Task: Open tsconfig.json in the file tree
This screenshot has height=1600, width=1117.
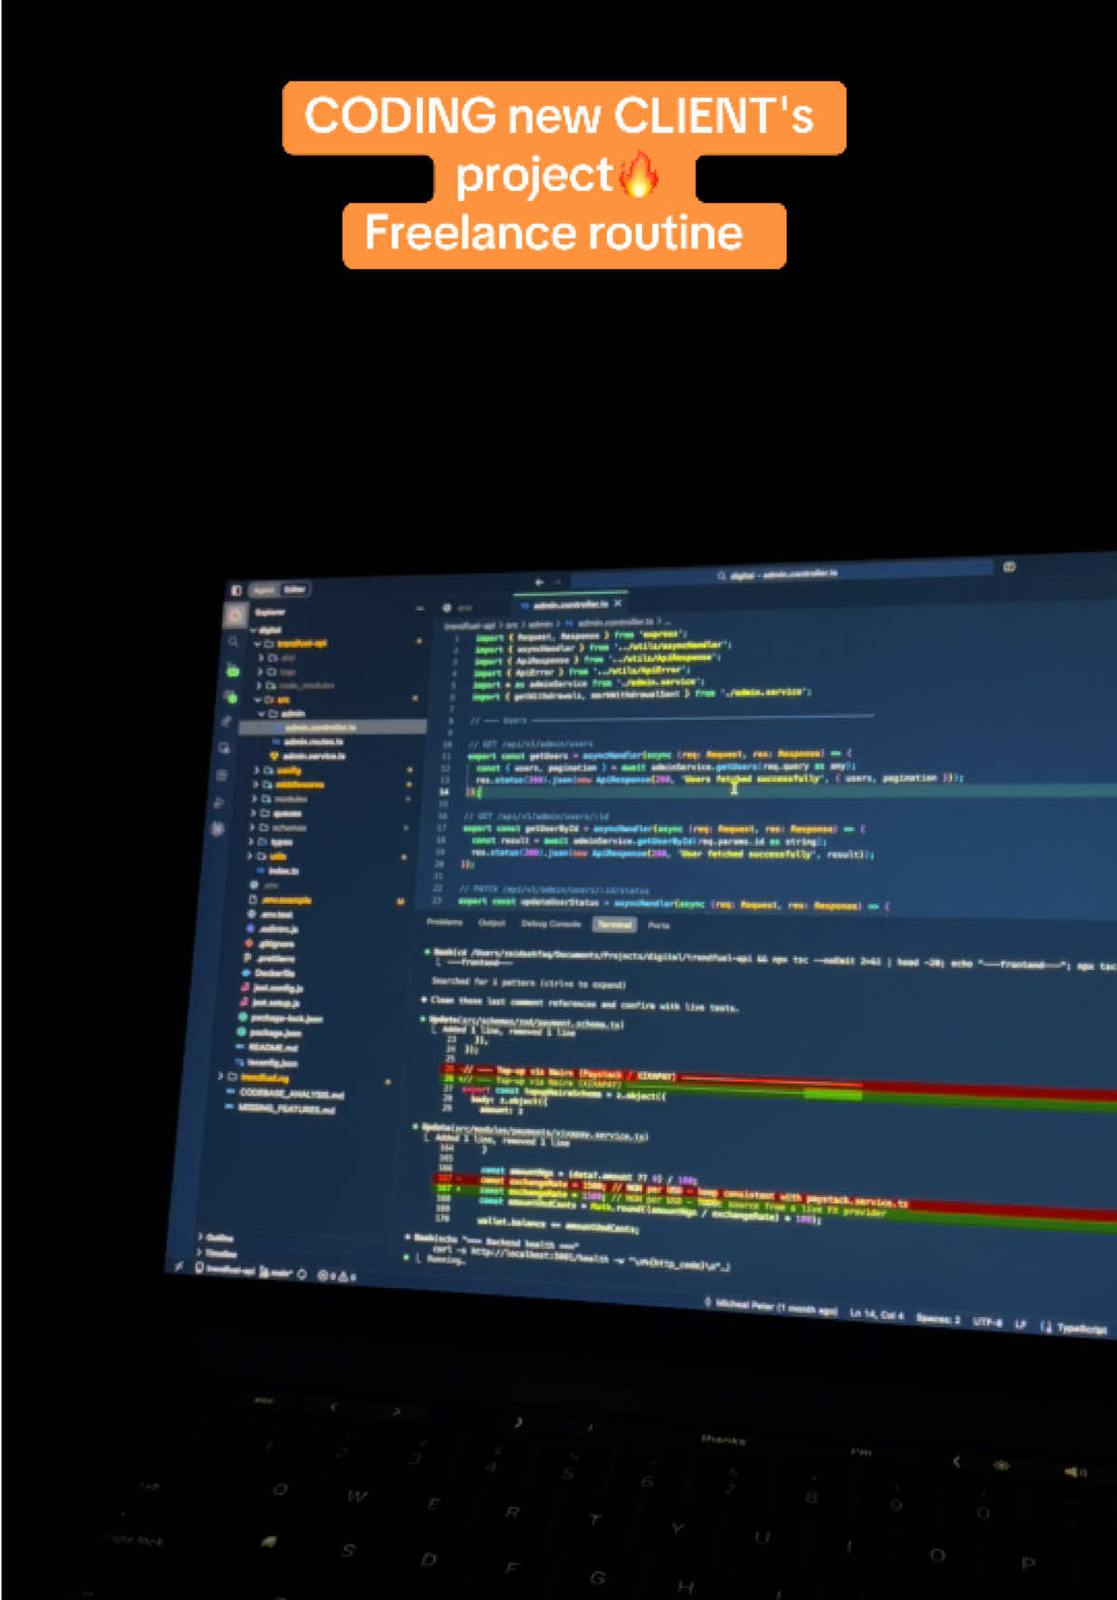Action: (266, 1062)
